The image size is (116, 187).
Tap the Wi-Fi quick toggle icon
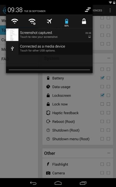15,21
